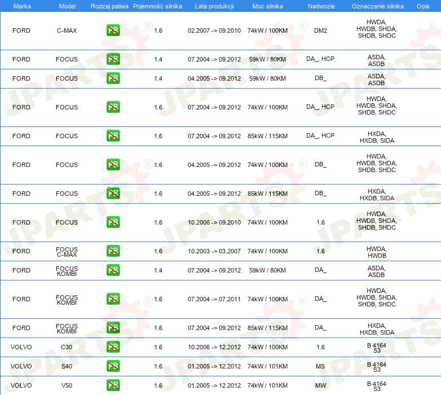Click the Marka column header
Viewport: 441px width, 395px height.
pos(22,6)
